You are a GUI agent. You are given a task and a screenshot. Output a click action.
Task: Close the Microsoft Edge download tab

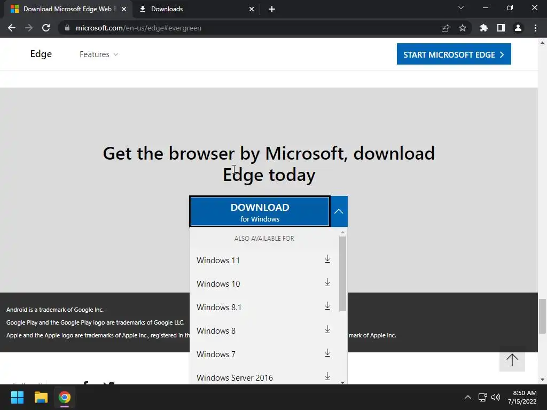coord(124,9)
